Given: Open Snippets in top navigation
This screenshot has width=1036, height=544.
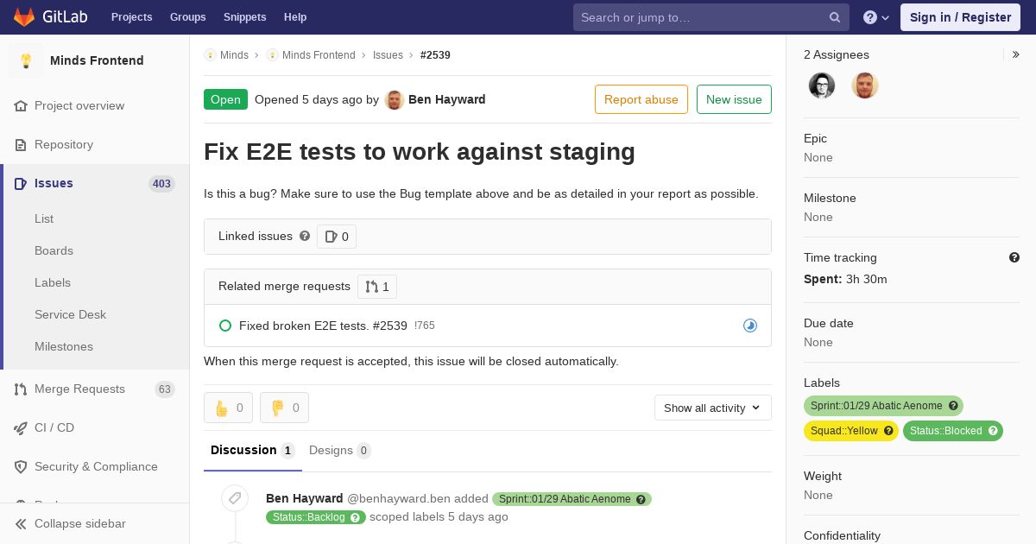Looking at the screenshot, I should [244, 17].
